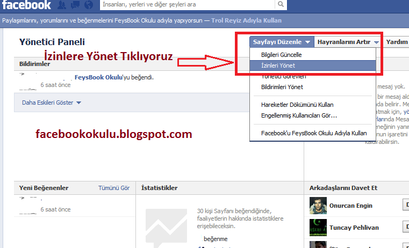The height and width of the screenshot is (248, 409).
Task: Click '6 saat önce' under Yeni Beğenenler
Action: tap(55, 209)
